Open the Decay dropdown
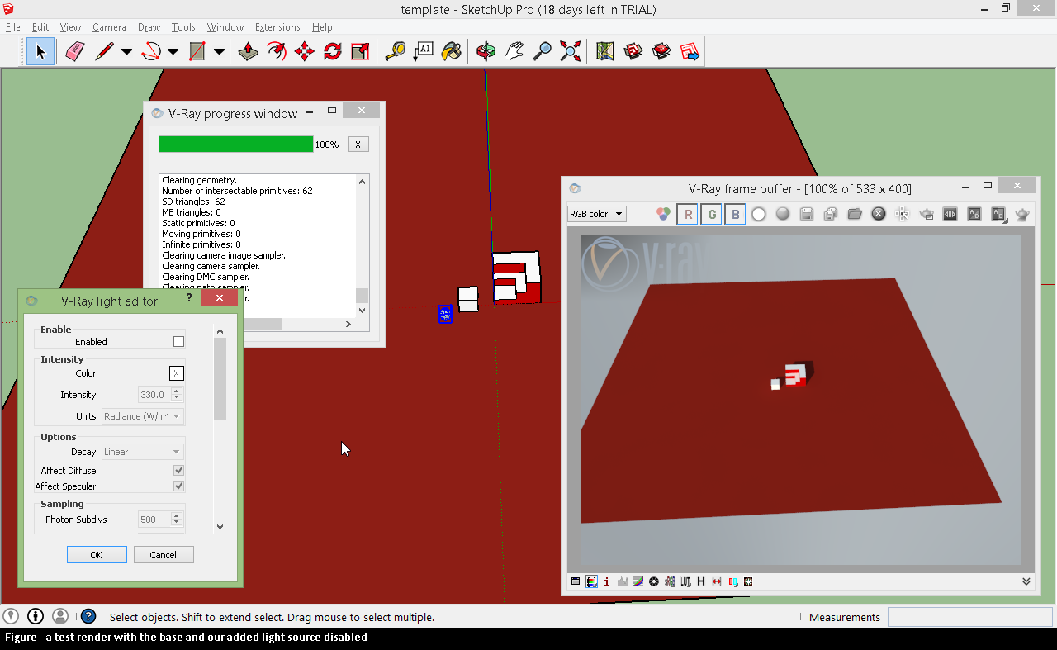 (142, 452)
